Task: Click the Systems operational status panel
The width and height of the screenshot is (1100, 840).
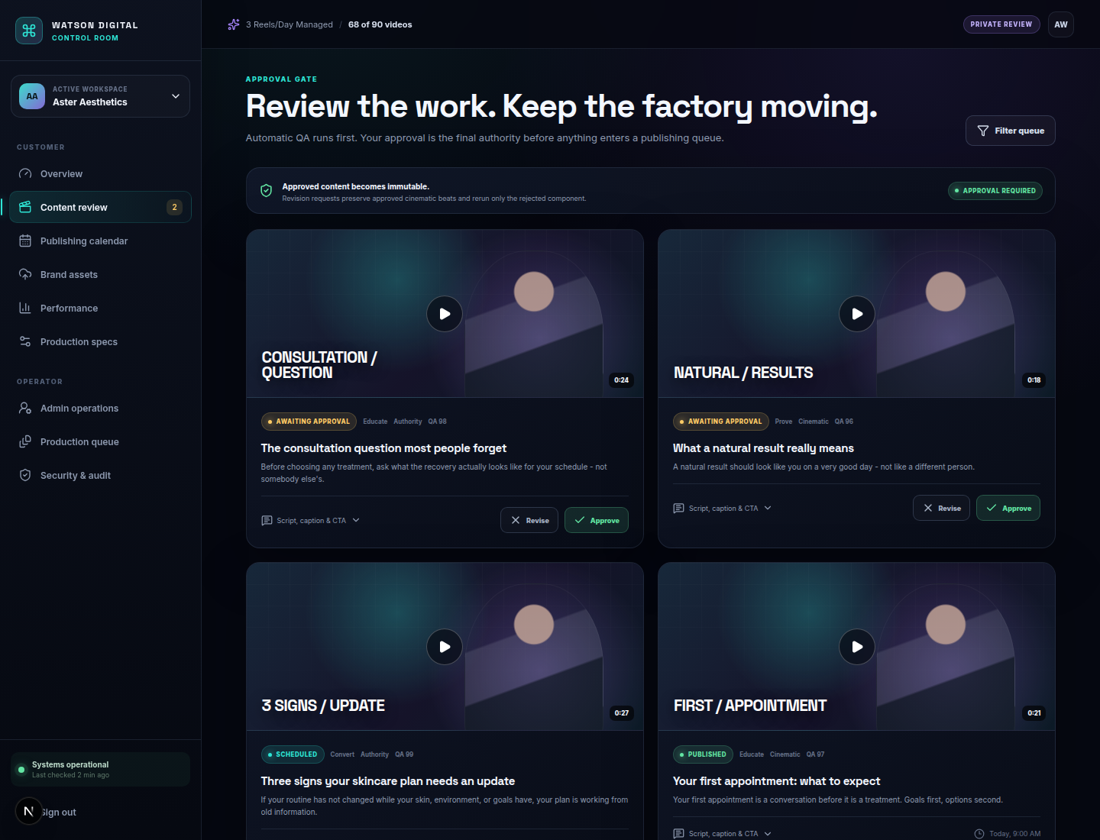Action: click(100, 770)
